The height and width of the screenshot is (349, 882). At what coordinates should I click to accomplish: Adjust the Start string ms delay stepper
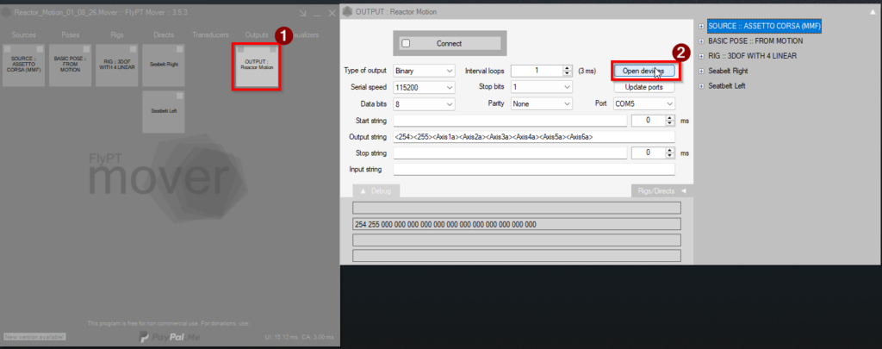(669, 121)
